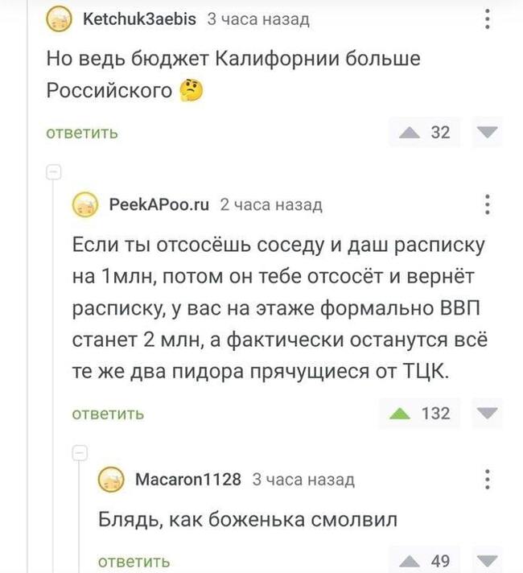Image resolution: width=523 pixels, height=573 pixels.
Task: Open three-dot menu on Macaron1128's comment
Action: [488, 480]
